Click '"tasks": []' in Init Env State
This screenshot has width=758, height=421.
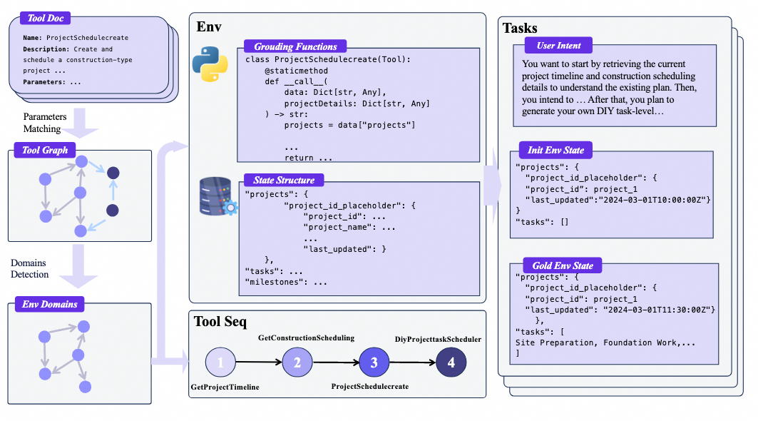pos(542,222)
